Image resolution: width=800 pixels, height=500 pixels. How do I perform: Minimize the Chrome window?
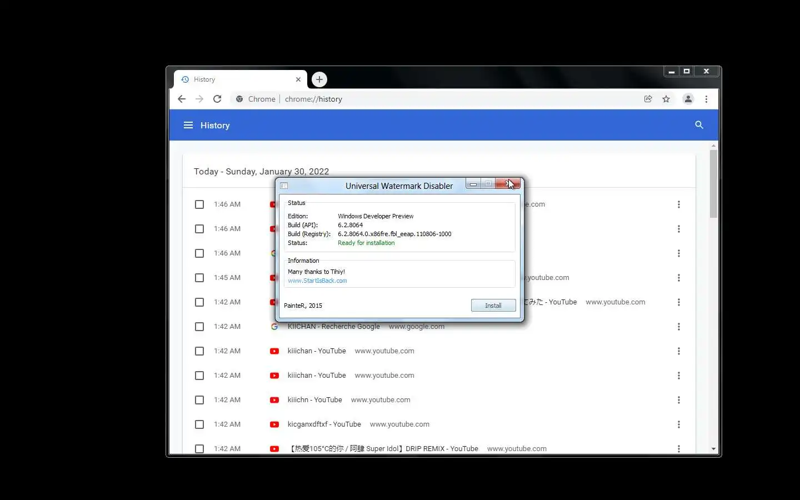(x=672, y=72)
